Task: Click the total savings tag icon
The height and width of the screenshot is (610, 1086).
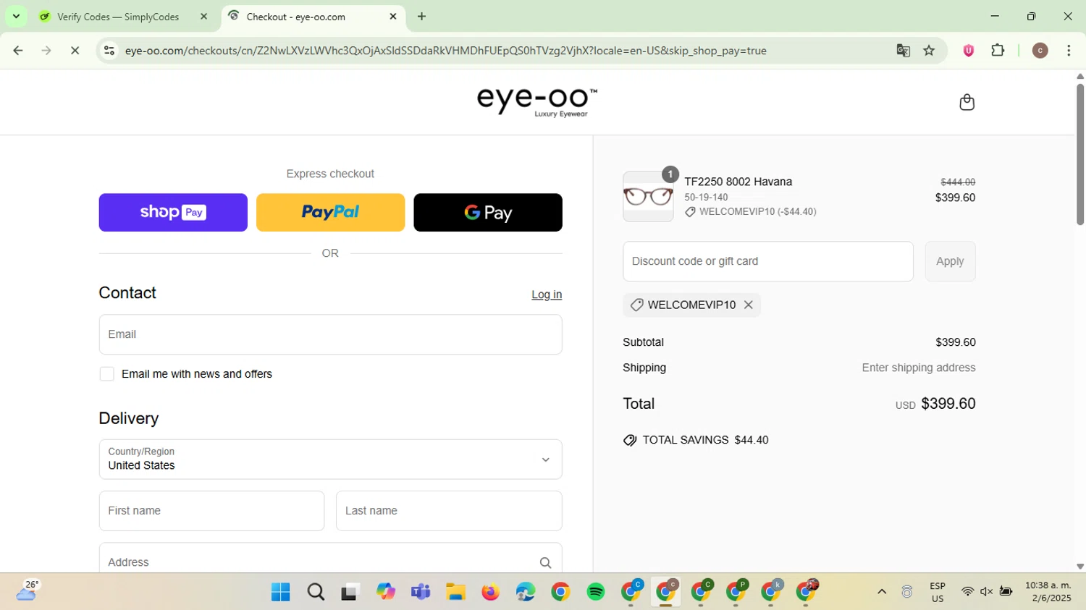Action: (630, 441)
